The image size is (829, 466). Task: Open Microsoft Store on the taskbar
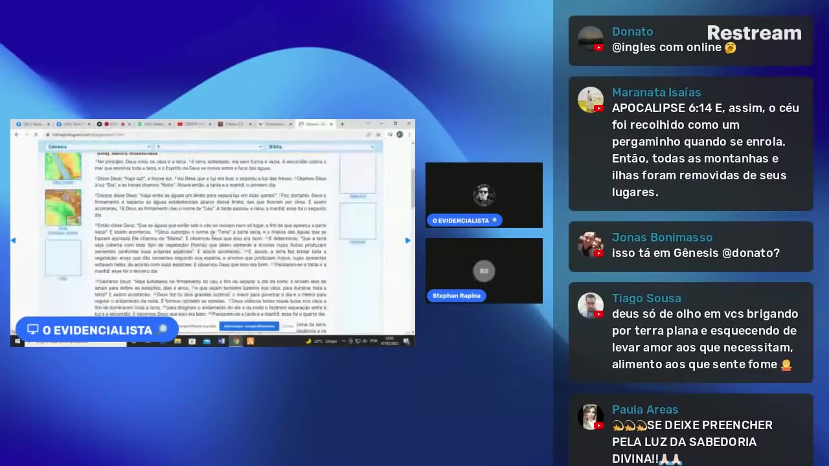[x=192, y=341]
